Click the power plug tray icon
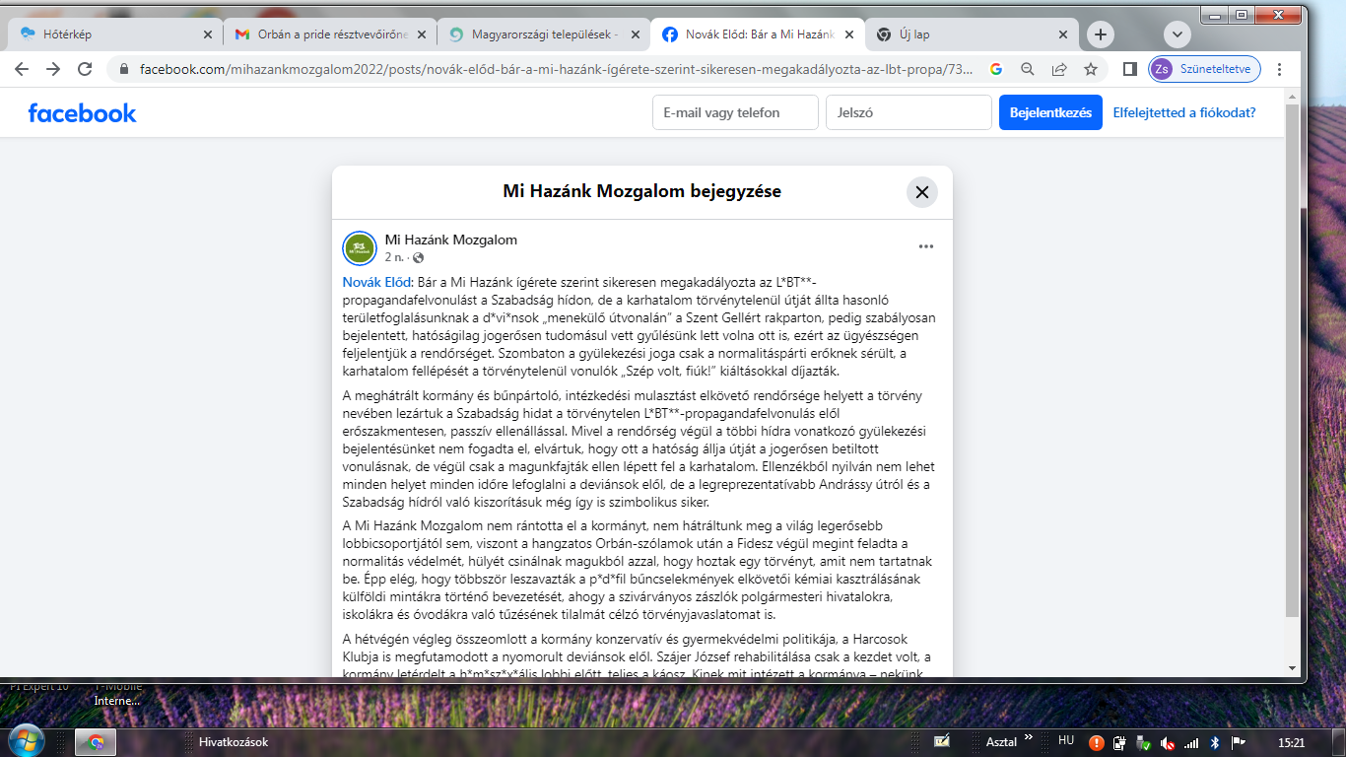The image size is (1346, 757). [x=1120, y=743]
